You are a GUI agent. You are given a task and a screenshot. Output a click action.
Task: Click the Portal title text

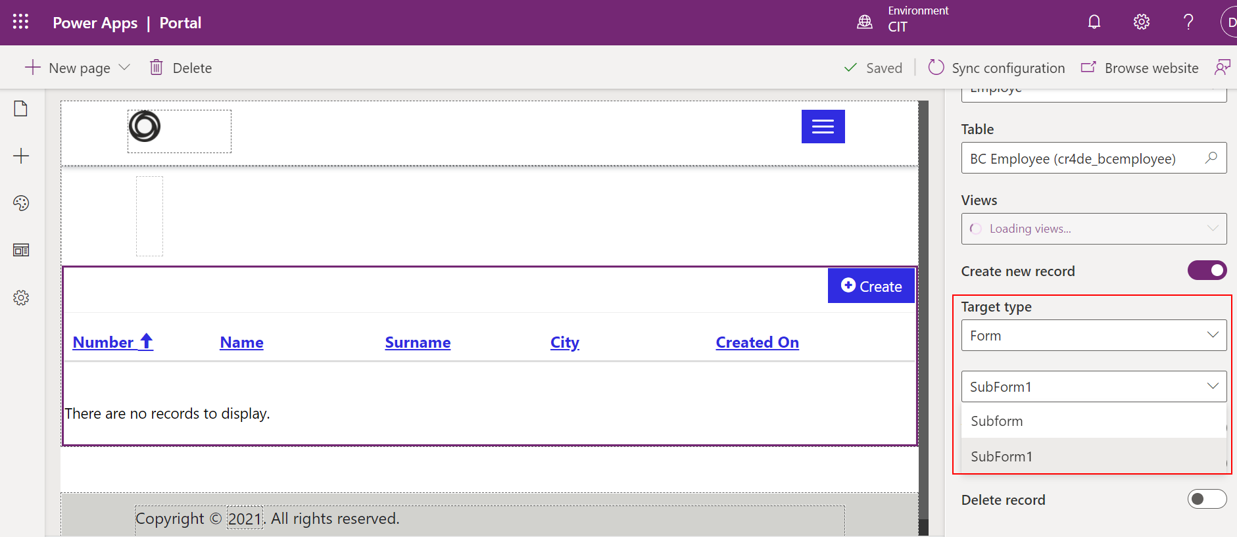click(x=180, y=23)
